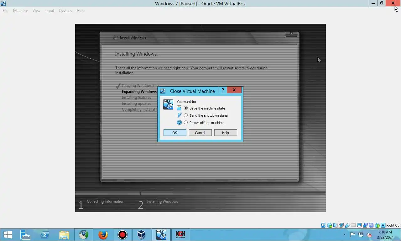Image resolution: width=401 pixels, height=241 pixels.
Task: Click the network tray icon
Action: pos(361,234)
